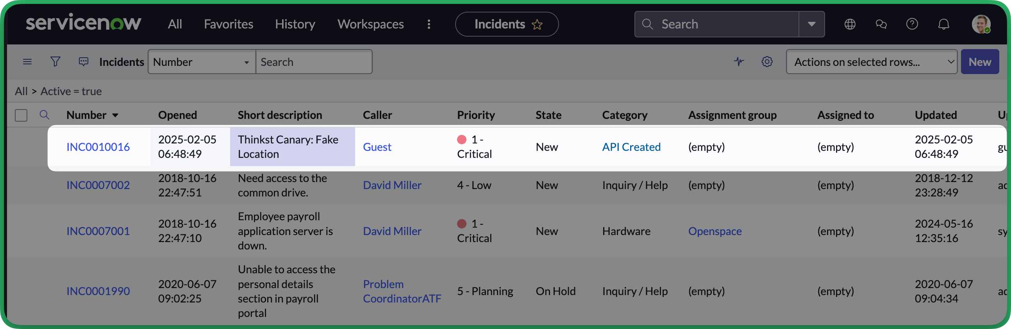Open the personalize list gear icon

click(767, 62)
